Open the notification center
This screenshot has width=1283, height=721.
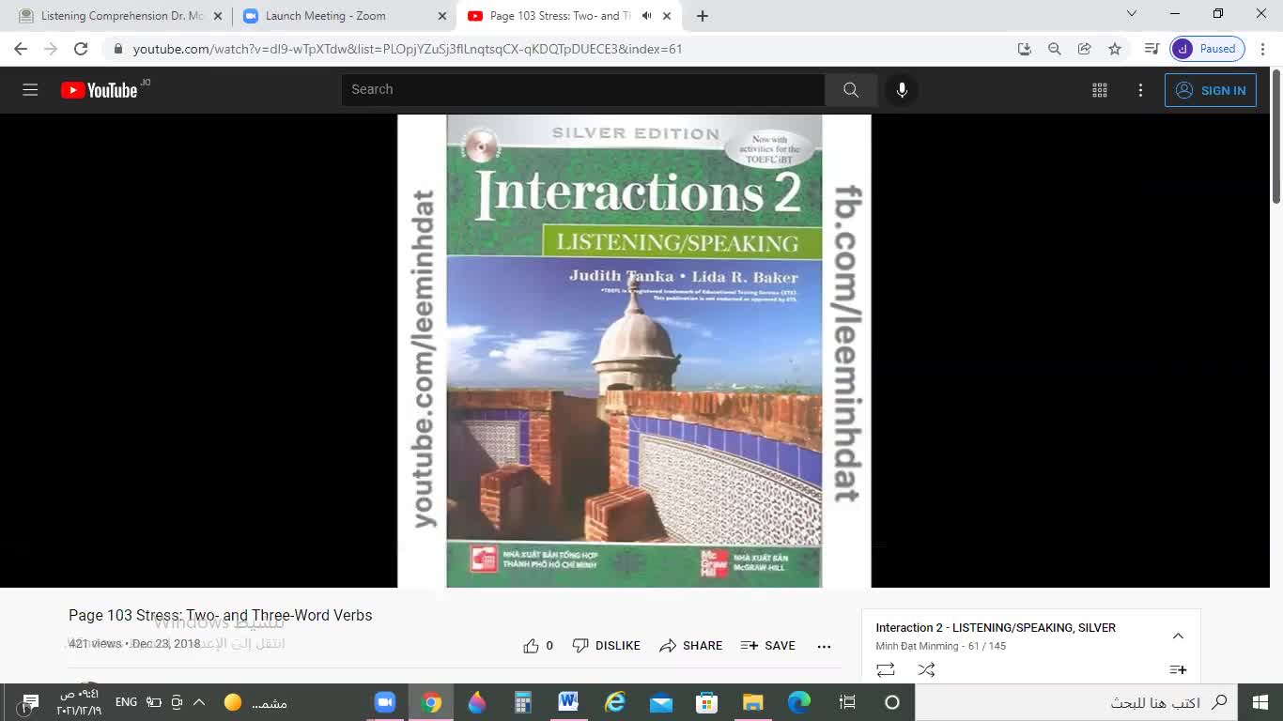tap(30, 702)
